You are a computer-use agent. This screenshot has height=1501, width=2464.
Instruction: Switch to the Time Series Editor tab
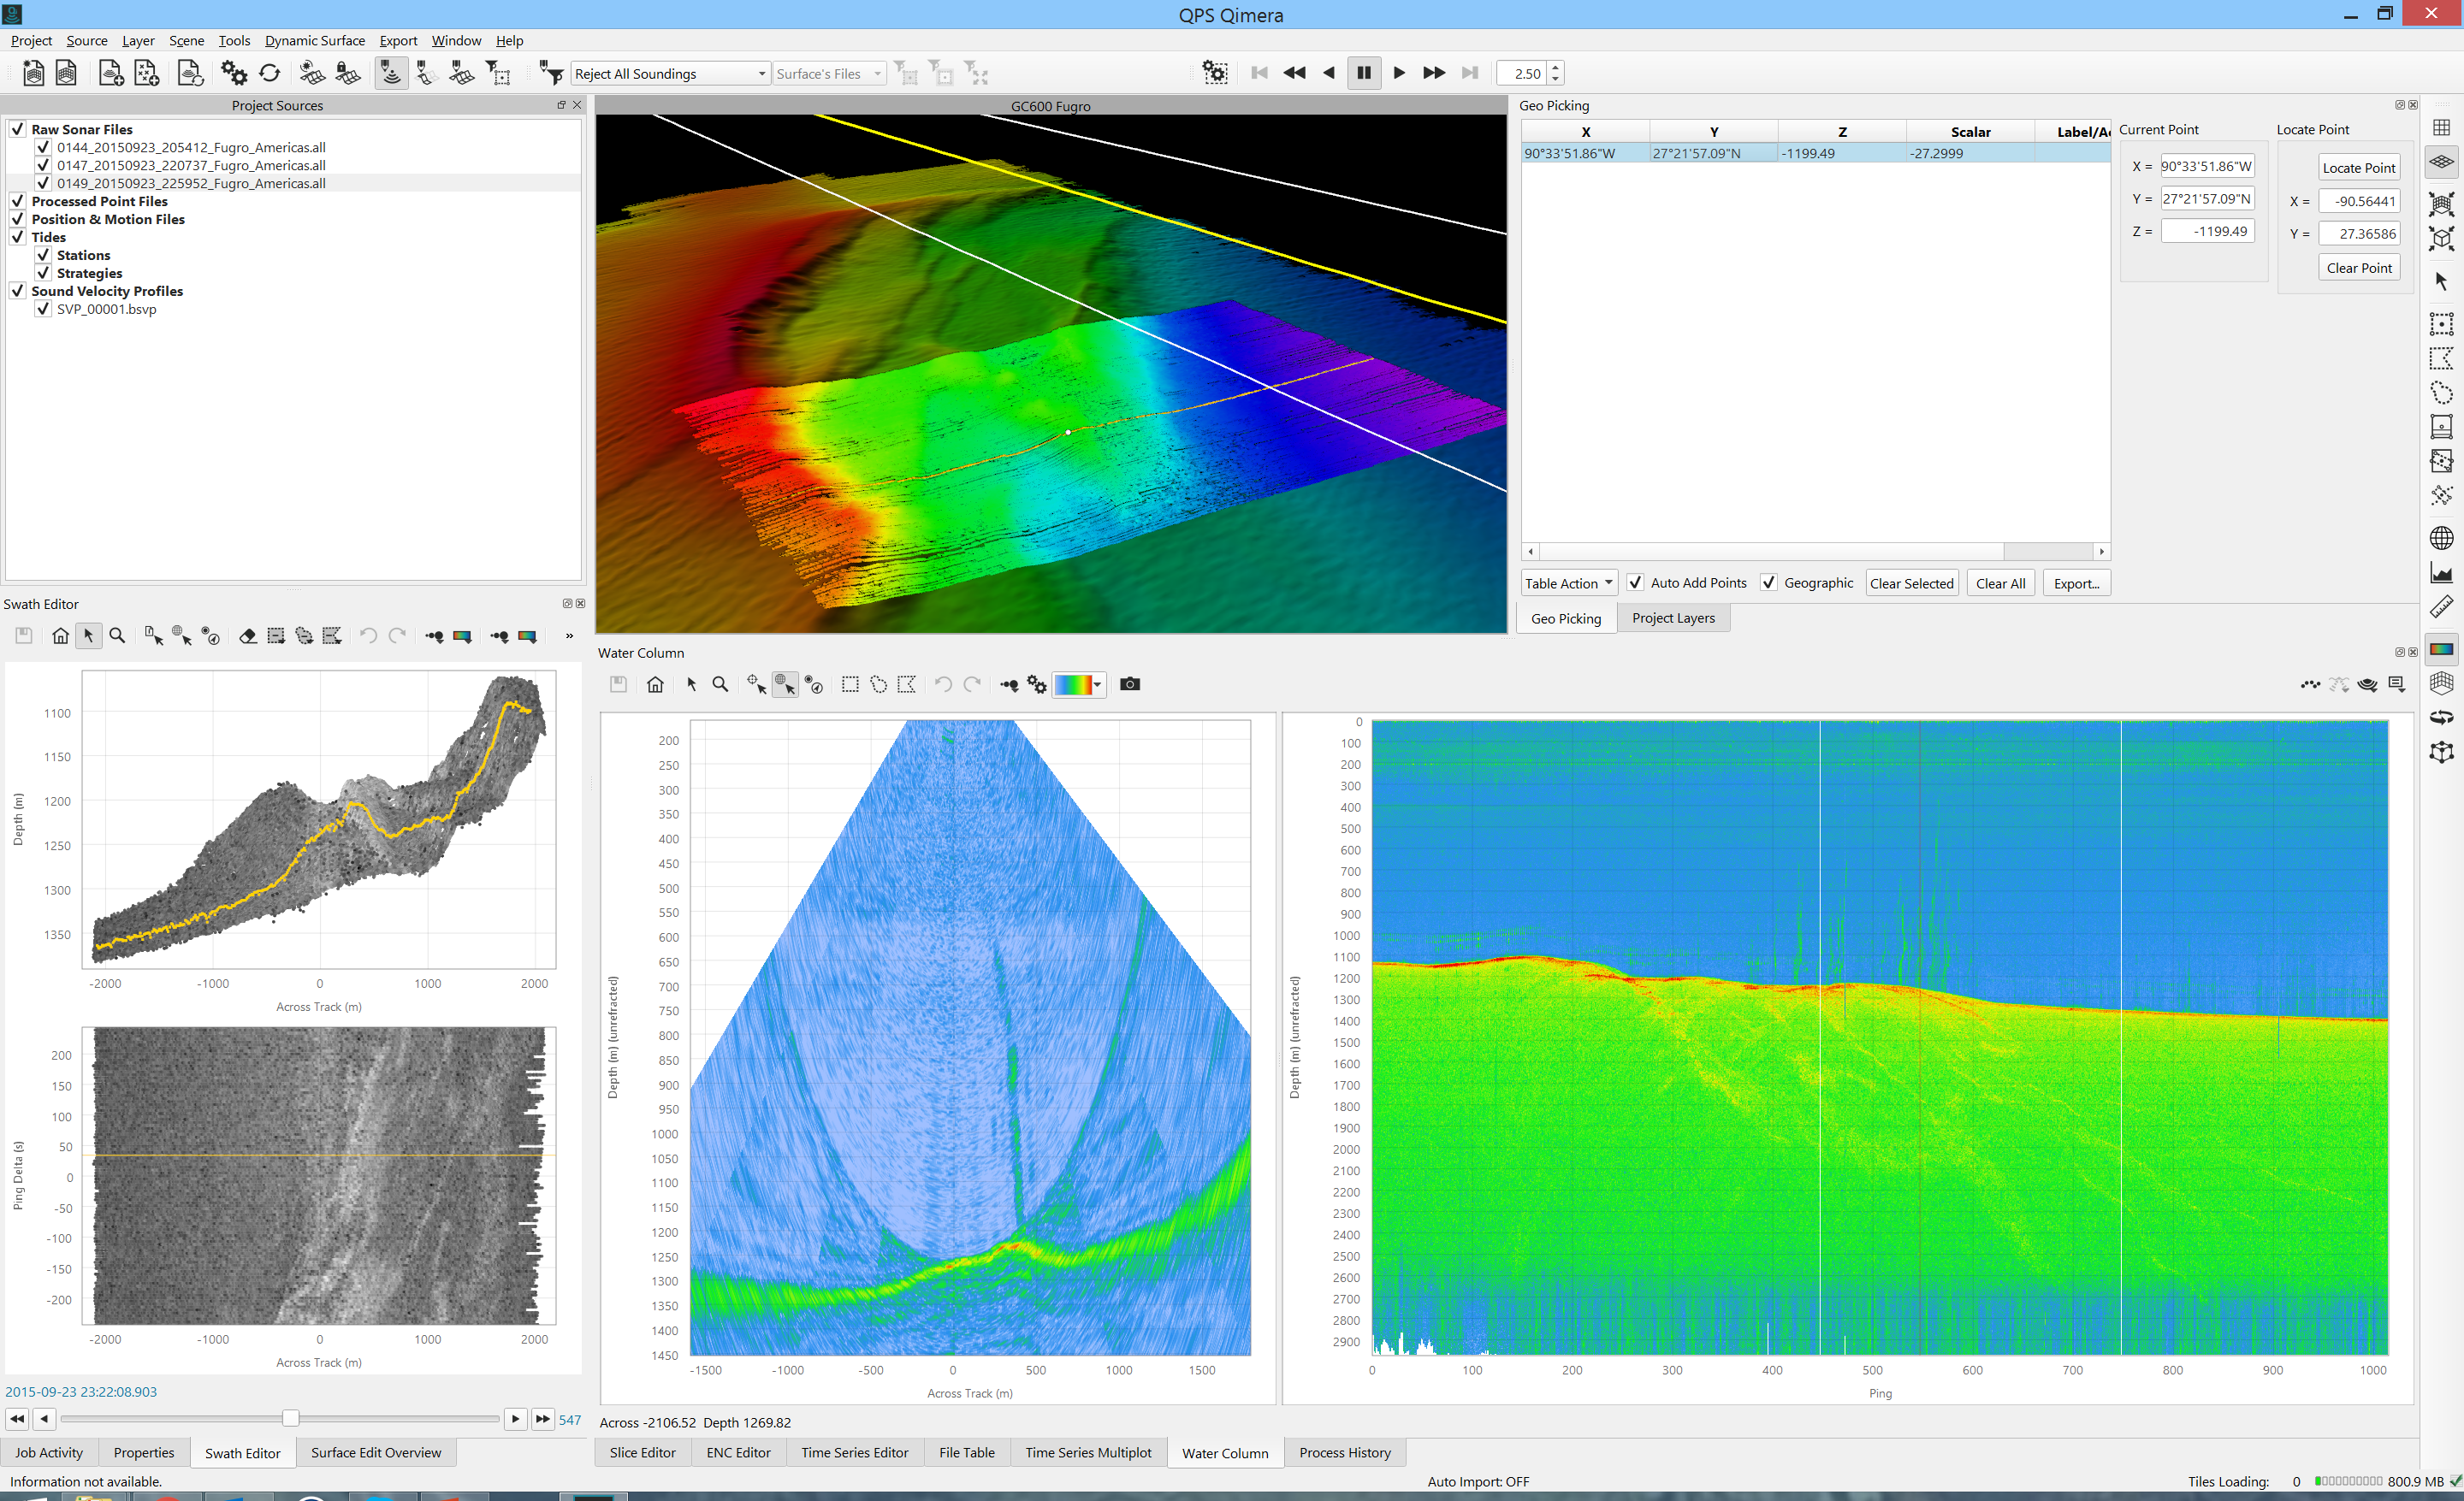[x=854, y=1452]
